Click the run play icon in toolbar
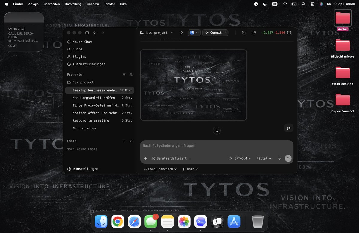359x233 pixels. tap(182, 33)
